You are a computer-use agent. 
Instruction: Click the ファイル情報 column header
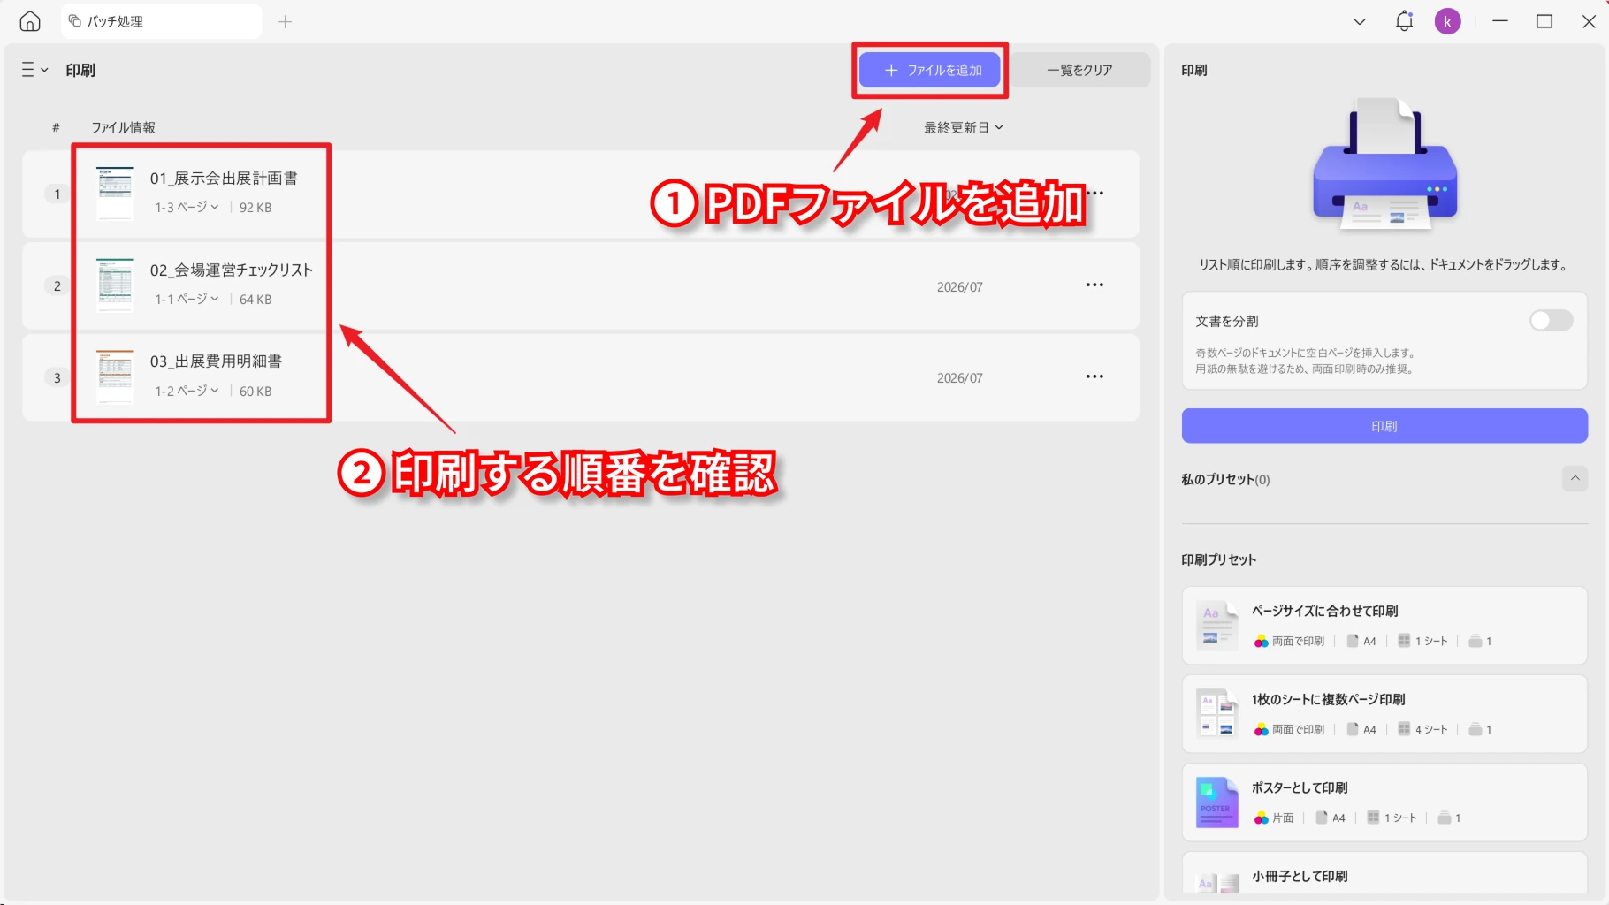coord(124,127)
